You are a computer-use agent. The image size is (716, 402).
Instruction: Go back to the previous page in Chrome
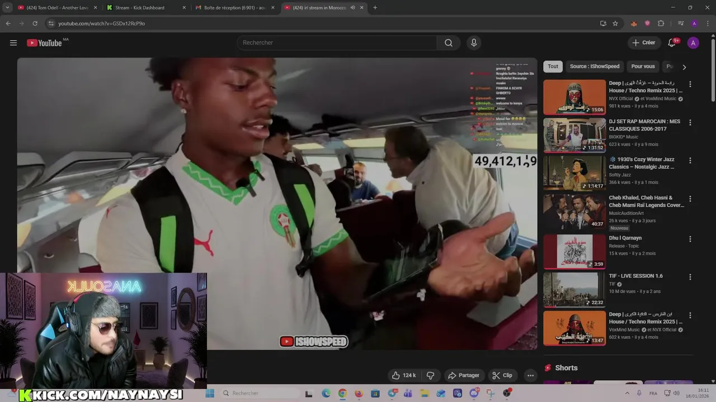pyautogui.click(x=8, y=23)
